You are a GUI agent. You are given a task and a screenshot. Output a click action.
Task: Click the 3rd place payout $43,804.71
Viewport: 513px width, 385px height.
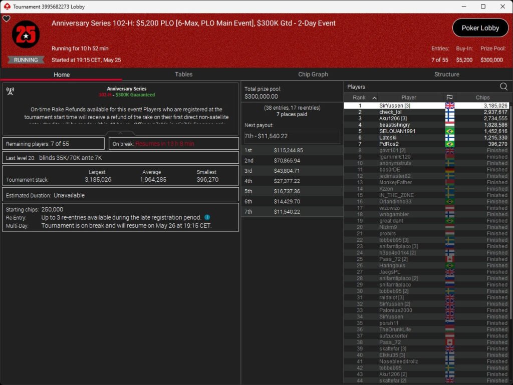click(x=287, y=171)
